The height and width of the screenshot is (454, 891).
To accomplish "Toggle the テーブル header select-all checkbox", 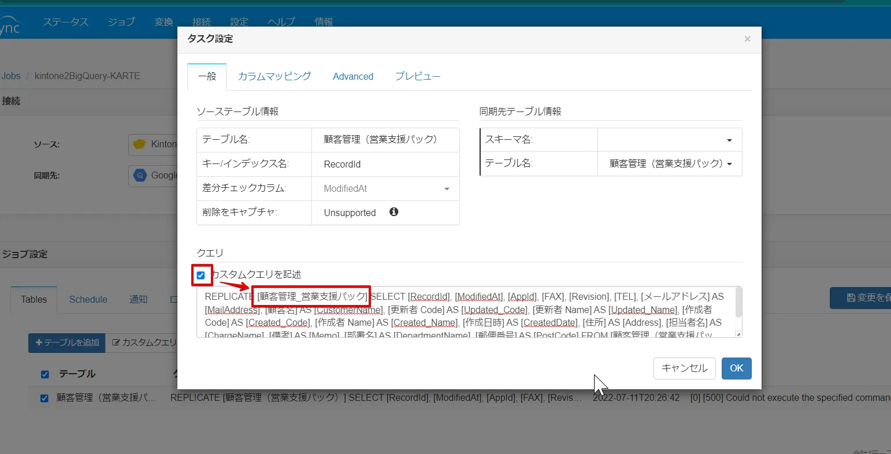I will tap(44, 374).
